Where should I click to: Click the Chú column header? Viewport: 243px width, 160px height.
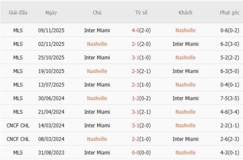pos(97,13)
